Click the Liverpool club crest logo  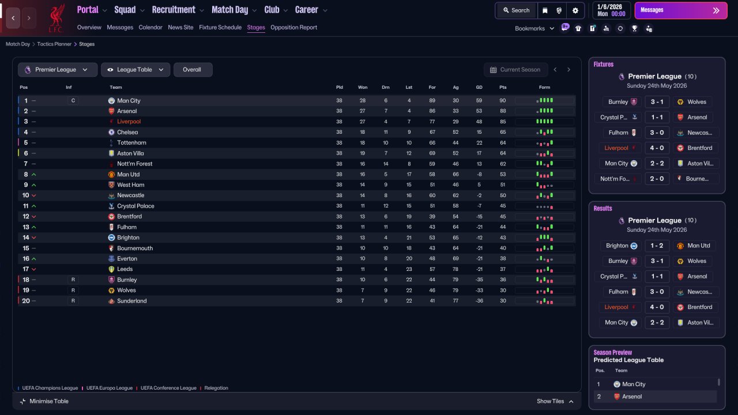pyautogui.click(x=56, y=18)
